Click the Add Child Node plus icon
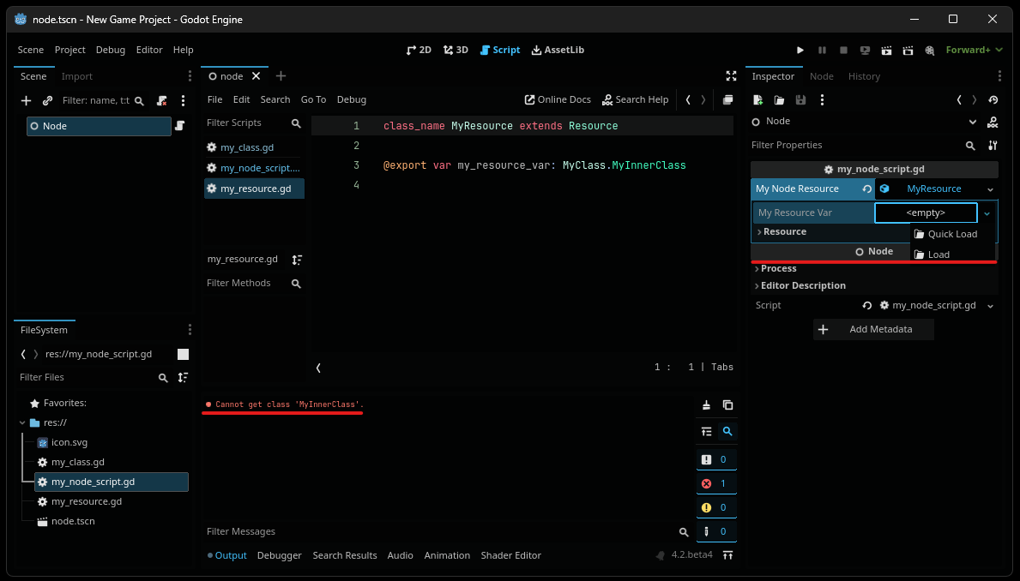The height and width of the screenshot is (581, 1020). 26,100
